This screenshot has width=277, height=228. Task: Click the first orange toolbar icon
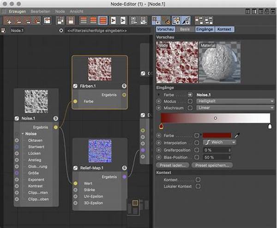point(8,20)
